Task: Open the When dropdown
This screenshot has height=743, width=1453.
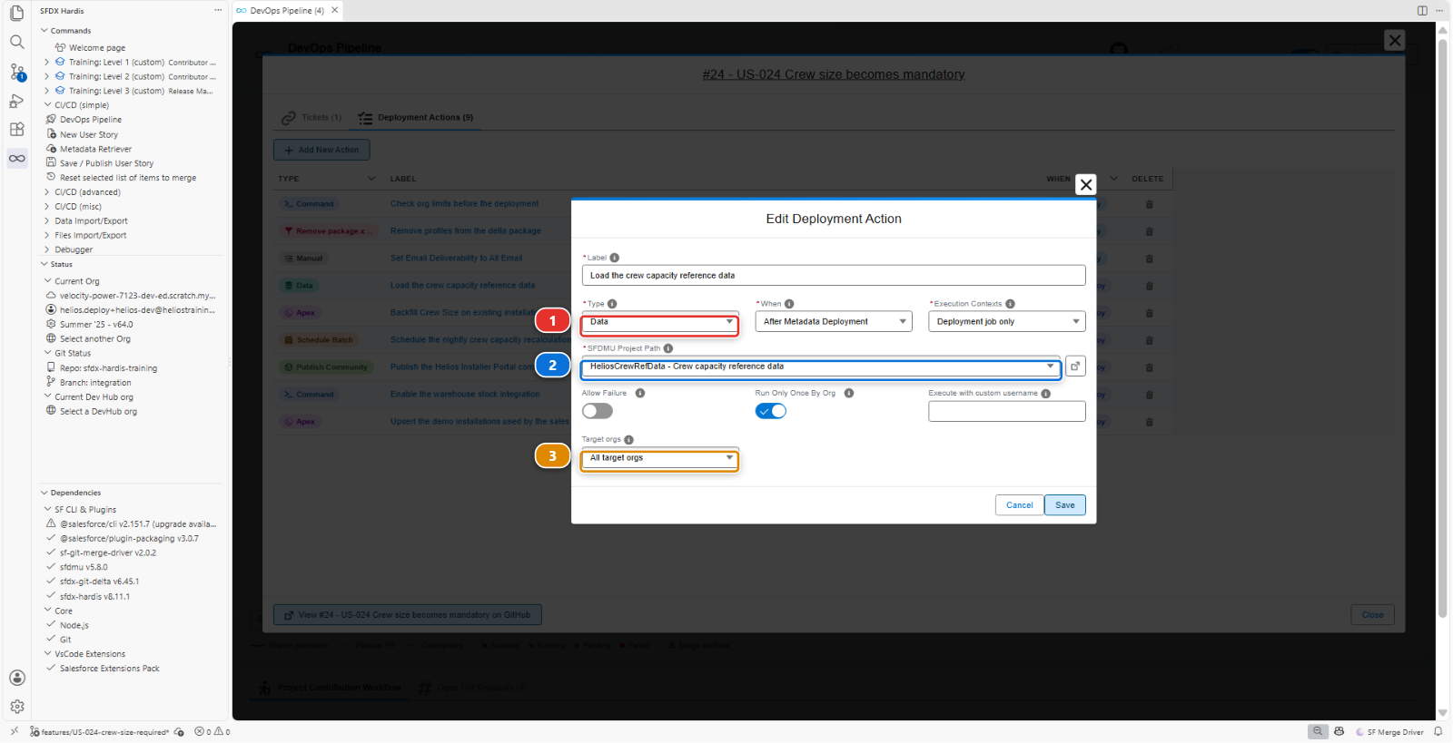Action: [x=834, y=322]
